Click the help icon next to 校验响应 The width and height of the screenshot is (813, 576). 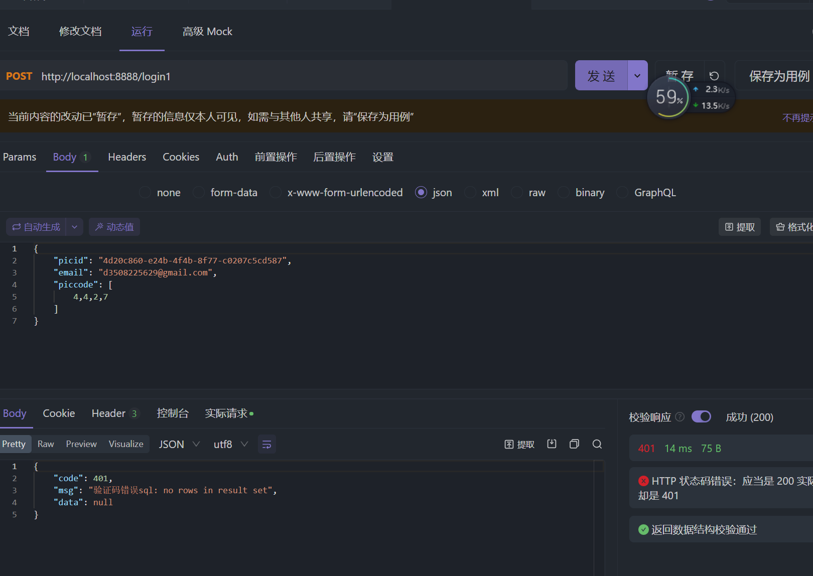click(680, 417)
